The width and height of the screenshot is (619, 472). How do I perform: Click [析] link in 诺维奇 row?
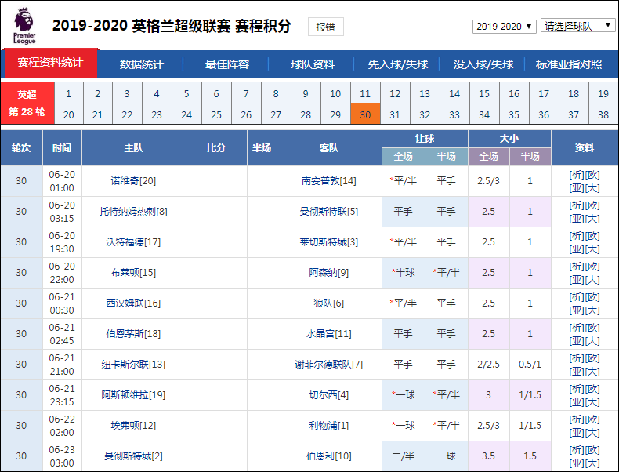(577, 175)
